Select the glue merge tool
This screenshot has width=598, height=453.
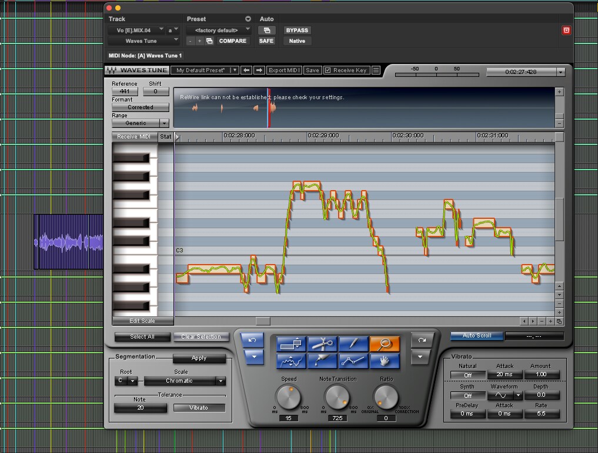tap(322, 361)
